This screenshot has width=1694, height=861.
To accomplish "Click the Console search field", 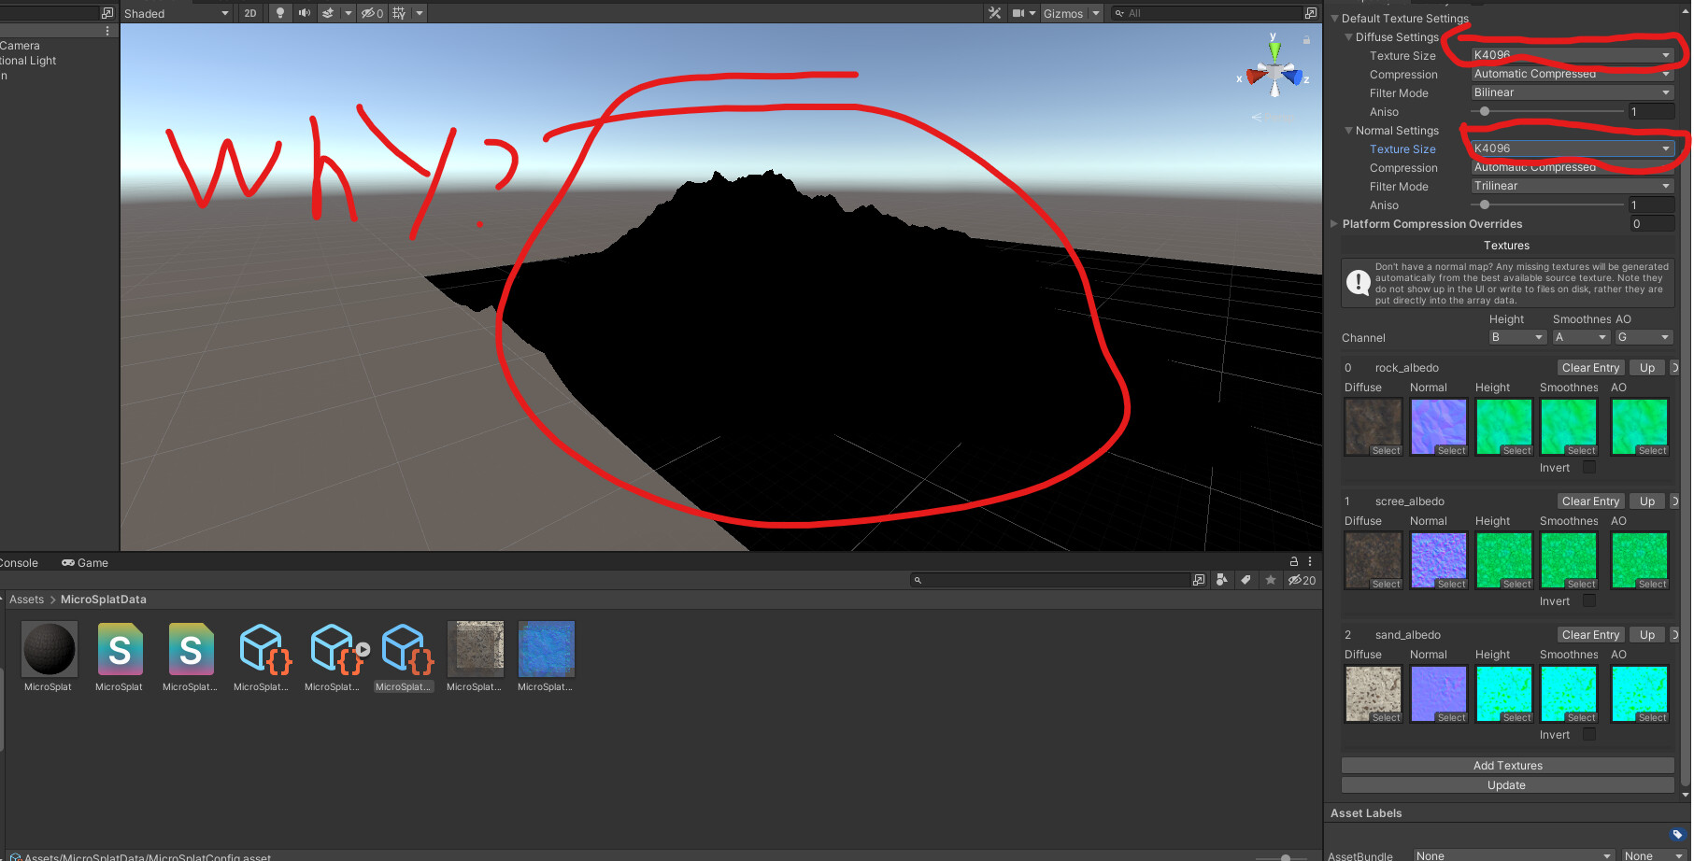I will pyautogui.click(x=1051, y=579).
